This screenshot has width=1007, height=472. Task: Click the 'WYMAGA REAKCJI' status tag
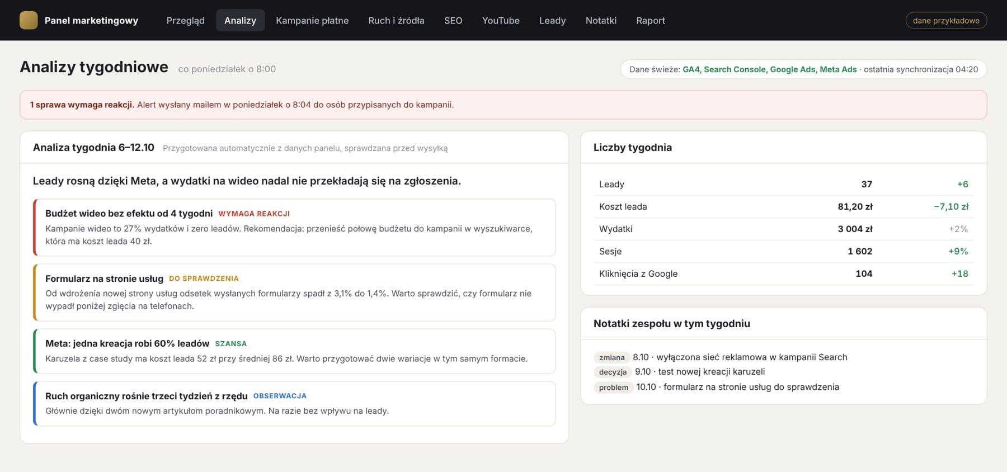click(x=254, y=214)
